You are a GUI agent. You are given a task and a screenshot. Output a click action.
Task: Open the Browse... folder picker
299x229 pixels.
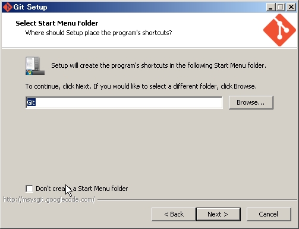point(251,102)
